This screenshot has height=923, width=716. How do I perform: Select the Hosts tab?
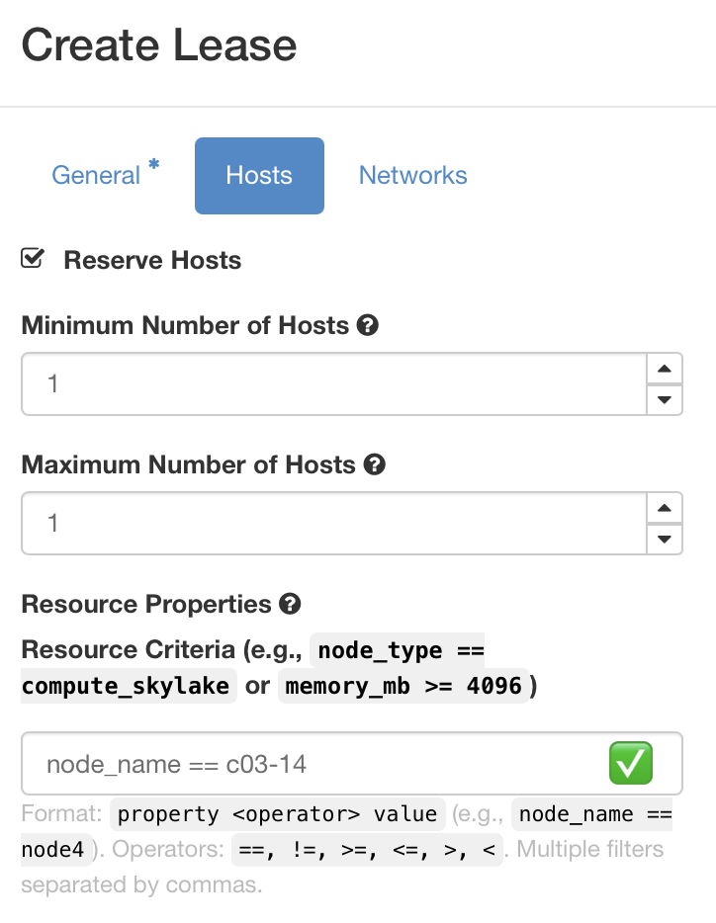pyautogui.click(x=259, y=175)
